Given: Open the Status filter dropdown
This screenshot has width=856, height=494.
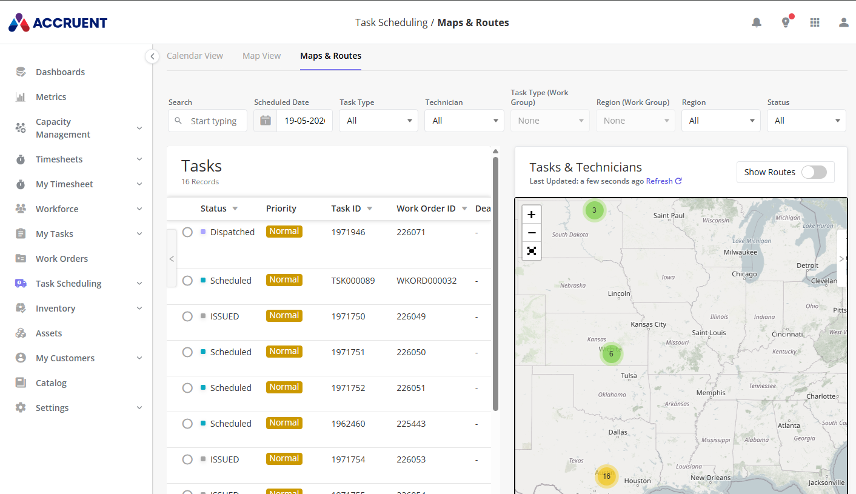Looking at the screenshot, I should (x=806, y=121).
